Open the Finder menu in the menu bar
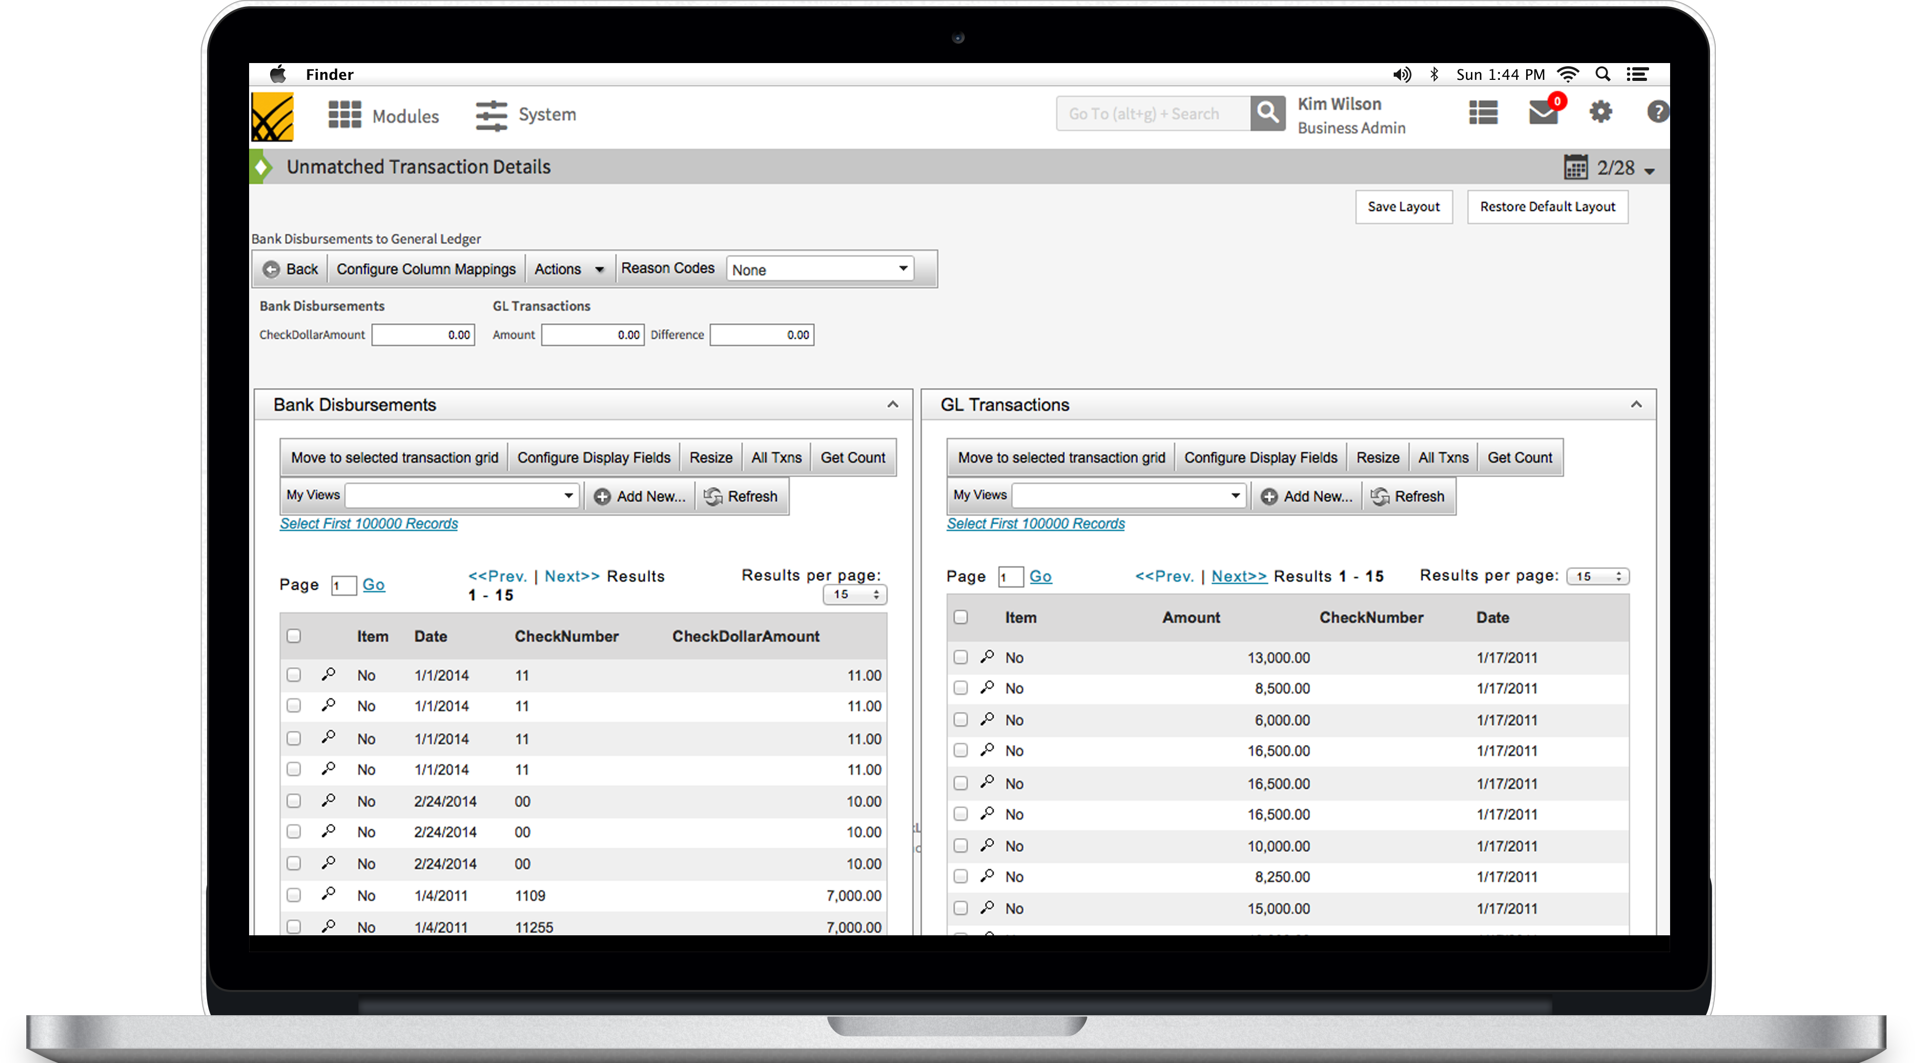This screenshot has height=1063, width=1915. tap(330, 74)
